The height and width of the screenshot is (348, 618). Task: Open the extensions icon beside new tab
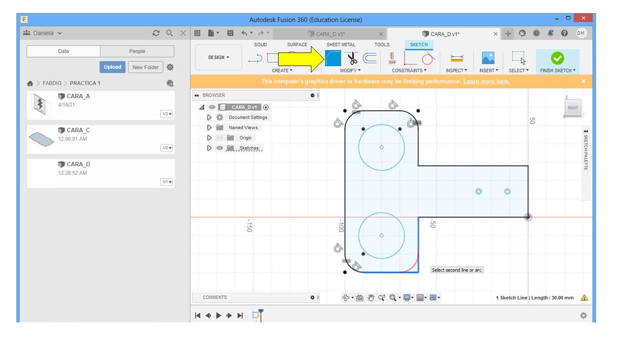coord(522,33)
